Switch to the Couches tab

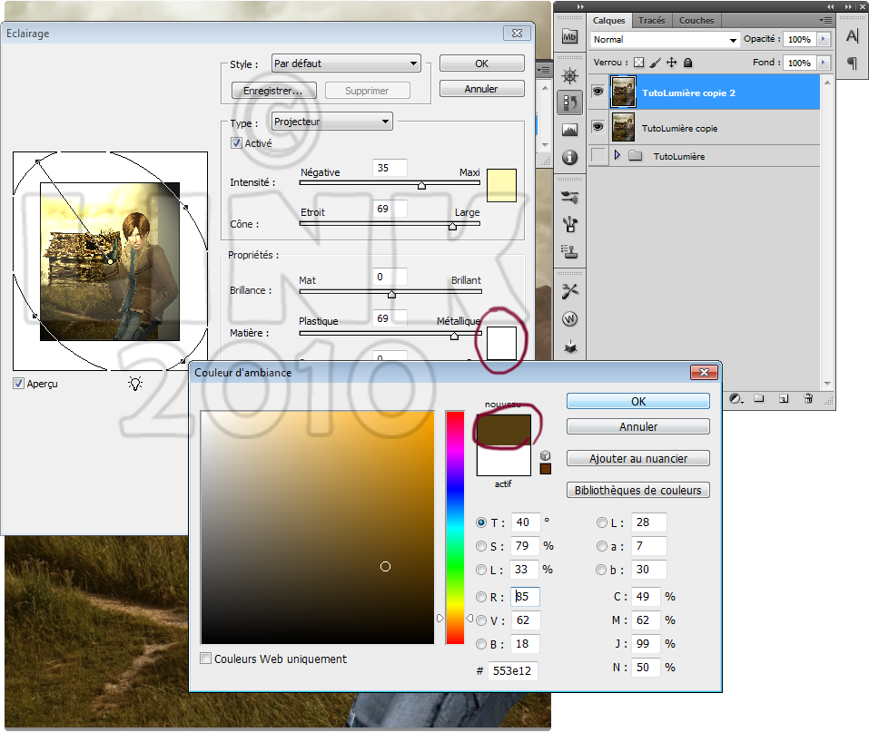click(696, 20)
